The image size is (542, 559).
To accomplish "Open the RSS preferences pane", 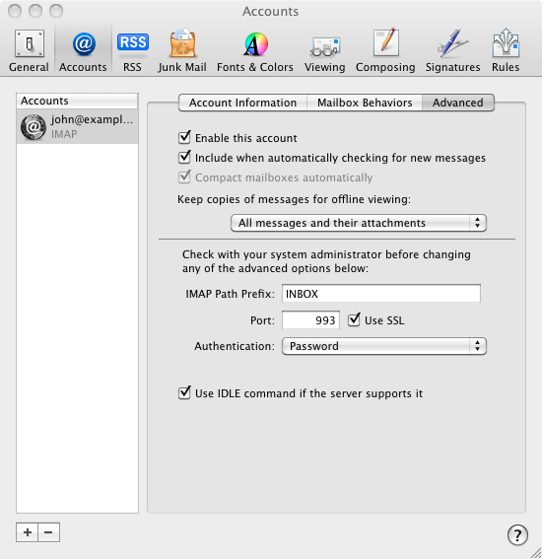I will click(132, 50).
